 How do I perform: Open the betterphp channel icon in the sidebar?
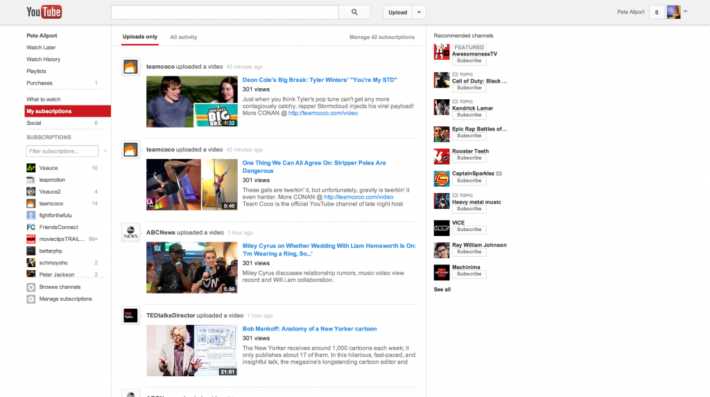31,251
